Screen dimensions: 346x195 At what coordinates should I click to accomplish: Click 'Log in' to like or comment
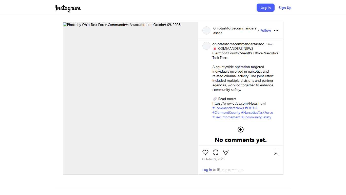click(x=207, y=170)
